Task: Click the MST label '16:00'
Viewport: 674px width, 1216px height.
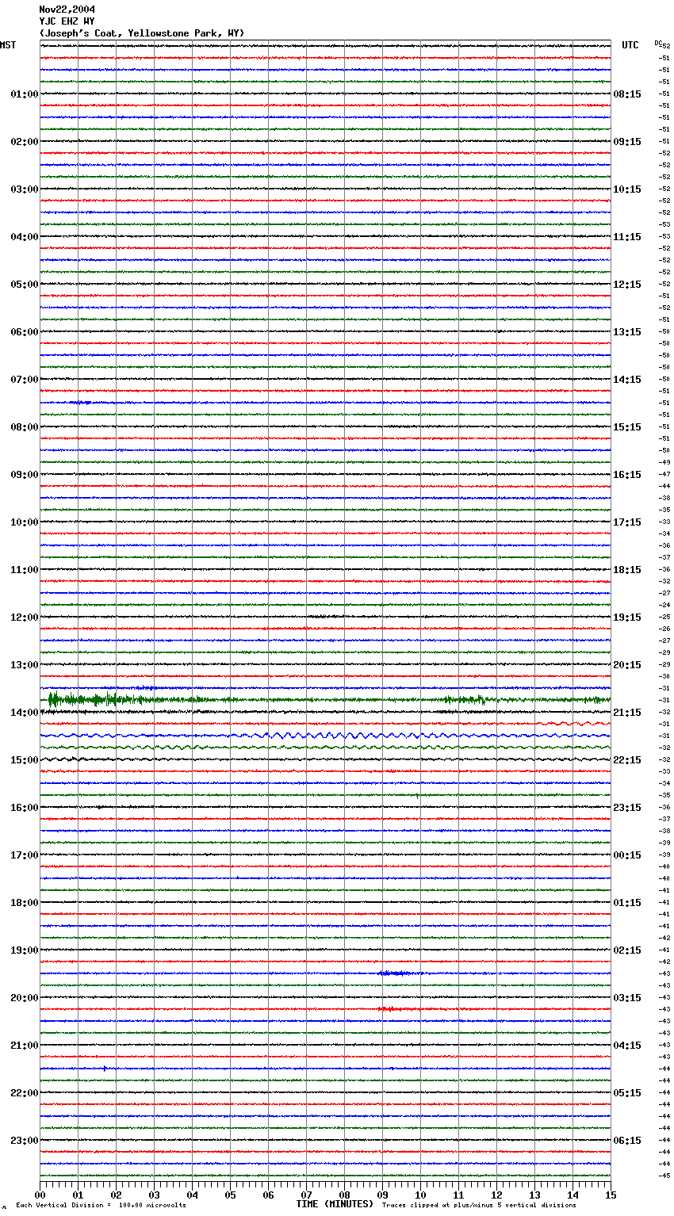Action: click(25, 808)
